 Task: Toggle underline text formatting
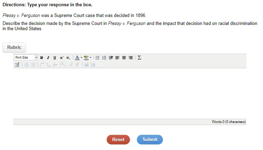pos(55,58)
